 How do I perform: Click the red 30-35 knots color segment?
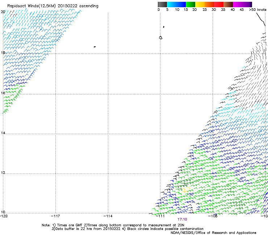(219, 4)
